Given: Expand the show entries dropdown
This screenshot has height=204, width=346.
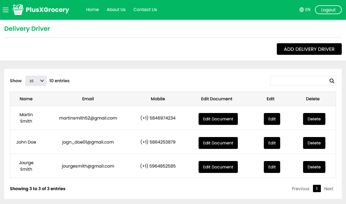Looking at the screenshot, I should pyautogui.click(x=36, y=81).
